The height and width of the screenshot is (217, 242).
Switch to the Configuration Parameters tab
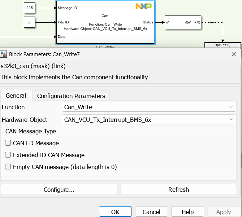(71, 96)
